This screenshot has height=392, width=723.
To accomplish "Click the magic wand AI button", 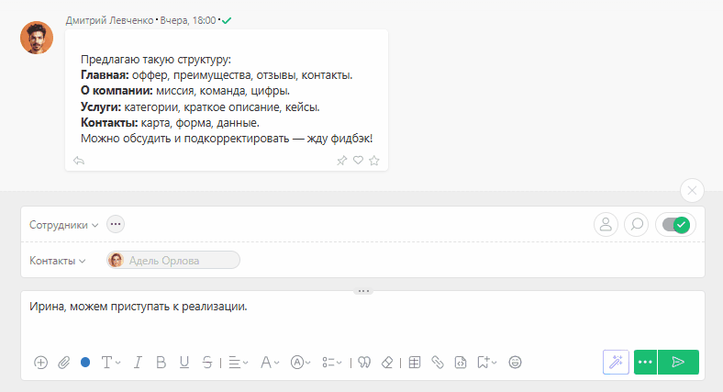I will [616, 362].
